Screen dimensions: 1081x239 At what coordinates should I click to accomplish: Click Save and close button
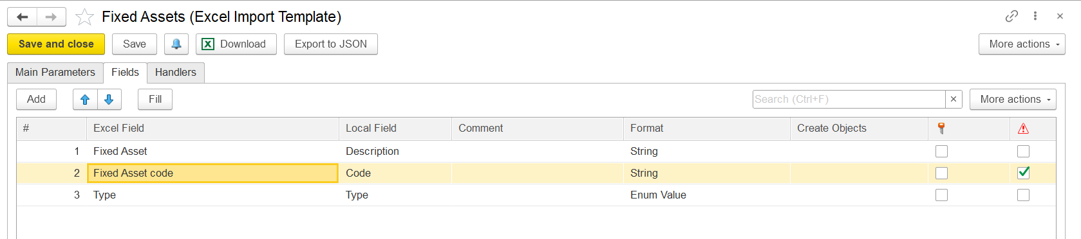(x=56, y=44)
